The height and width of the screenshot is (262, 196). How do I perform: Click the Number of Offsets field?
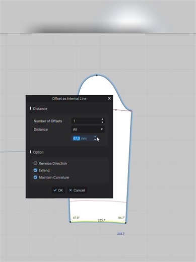tap(88, 121)
